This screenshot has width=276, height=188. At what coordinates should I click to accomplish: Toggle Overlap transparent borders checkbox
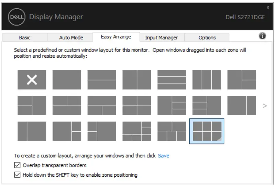(18, 165)
